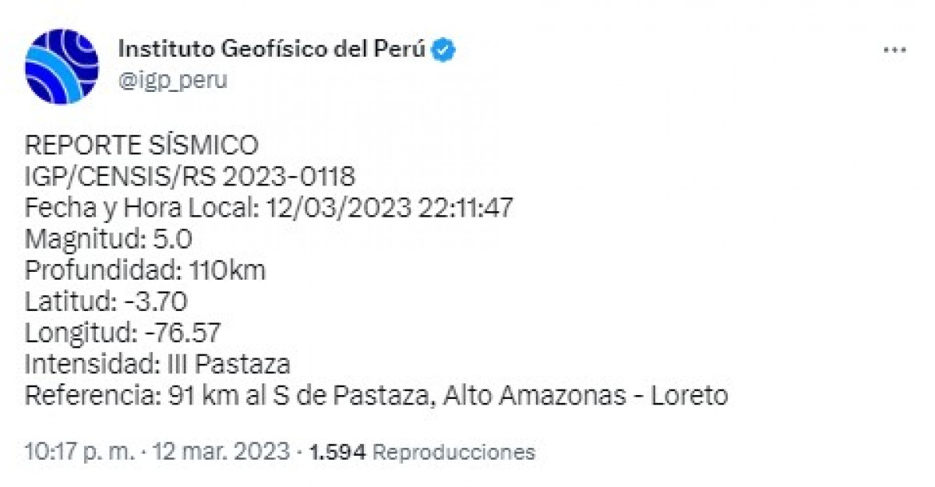
Task: Click the Referencia location line
Action: pos(376,395)
